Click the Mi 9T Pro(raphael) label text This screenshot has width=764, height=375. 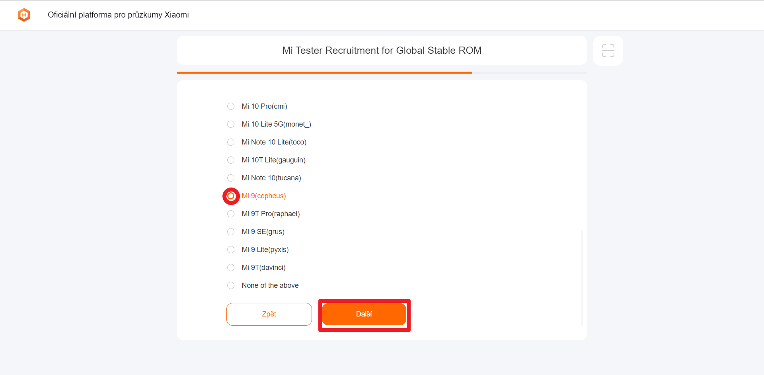coord(271,214)
